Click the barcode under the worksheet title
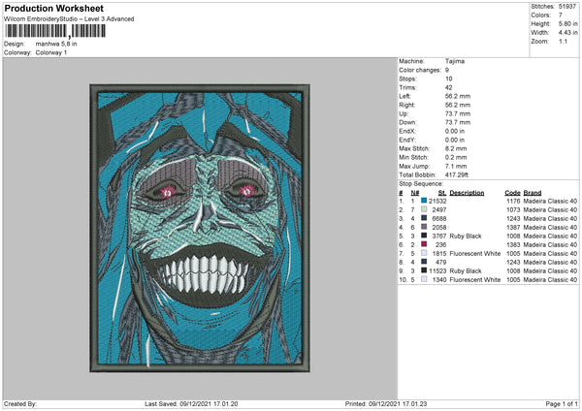 pos(55,31)
